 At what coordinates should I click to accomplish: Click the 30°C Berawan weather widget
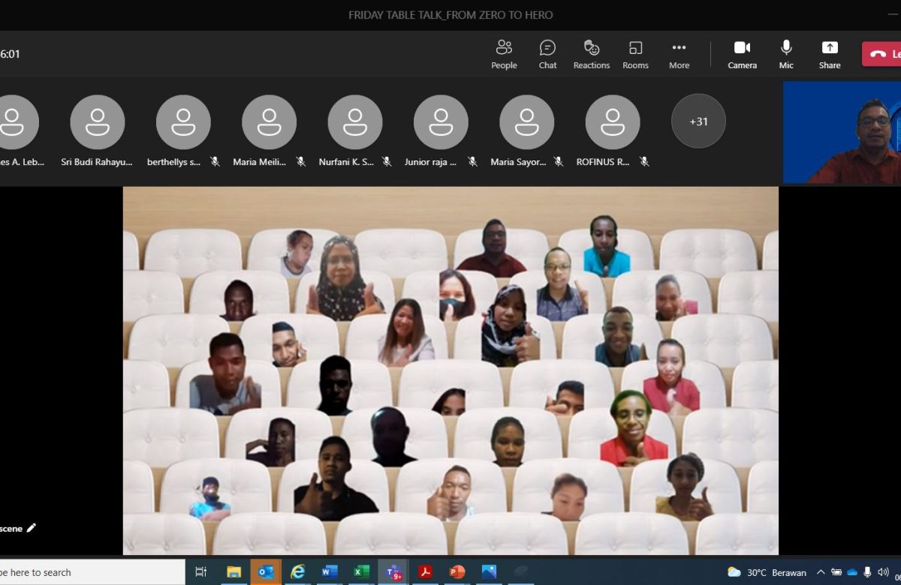pyautogui.click(x=767, y=572)
